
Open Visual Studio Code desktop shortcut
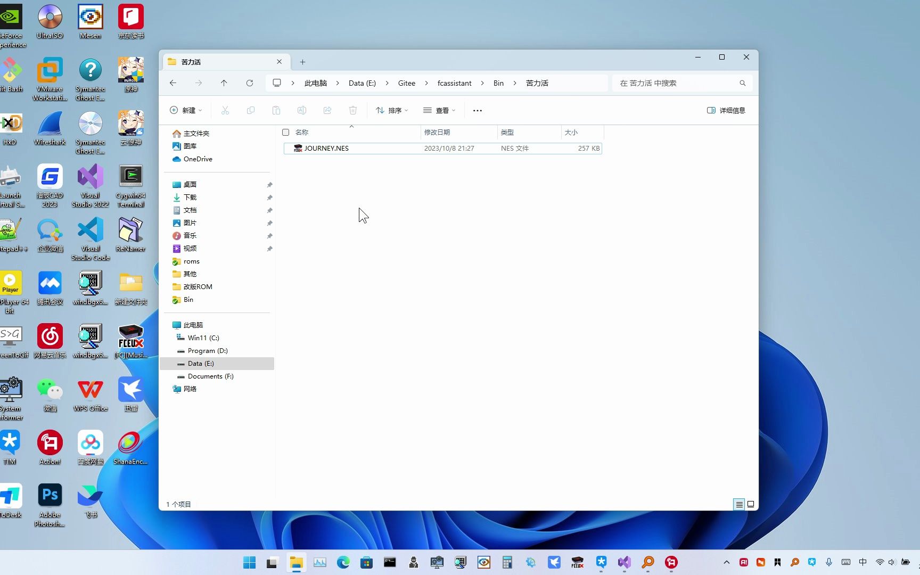(91, 239)
